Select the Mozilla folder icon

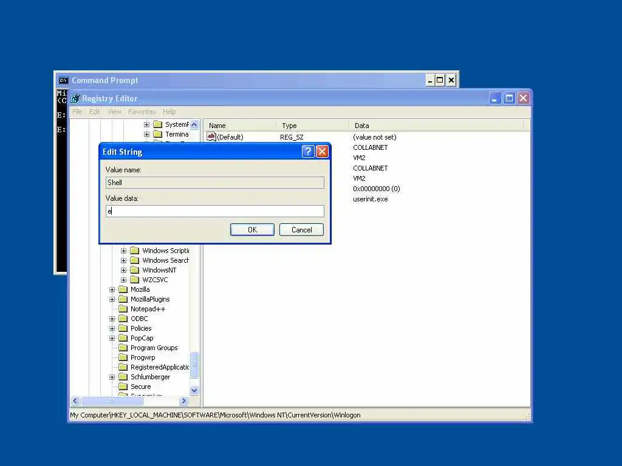click(123, 289)
